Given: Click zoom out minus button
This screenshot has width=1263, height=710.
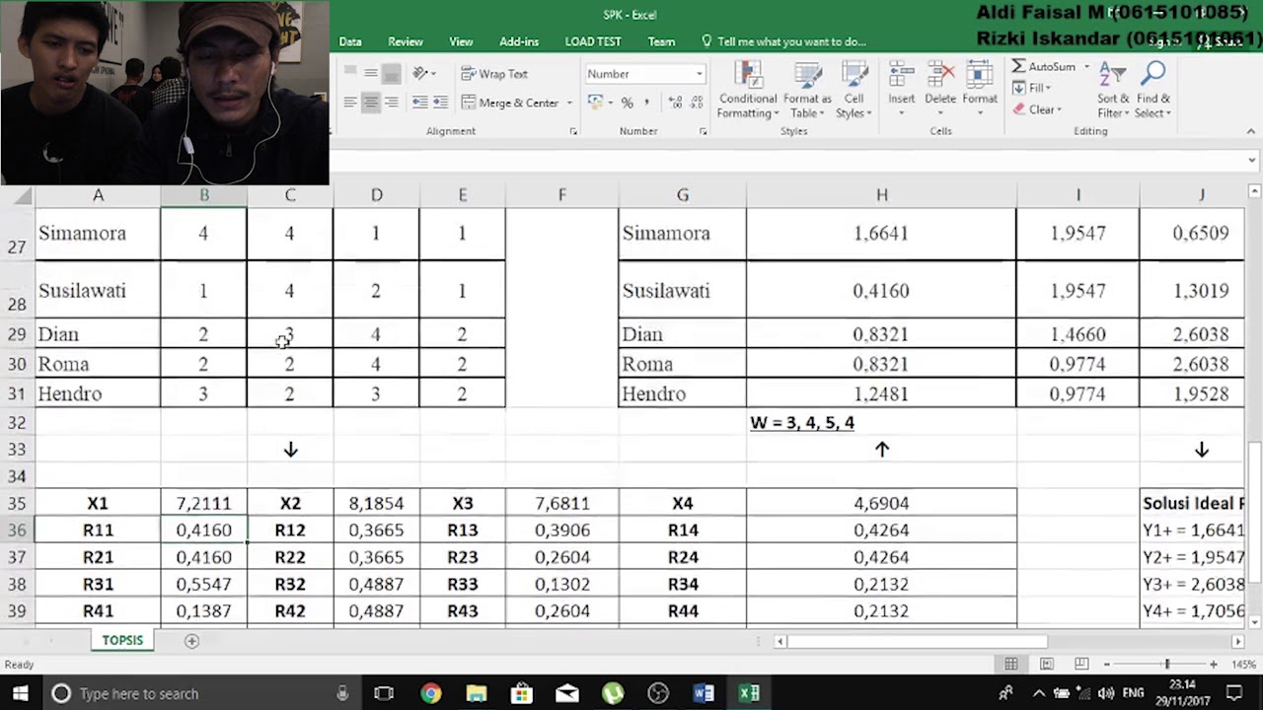Looking at the screenshot, I should click(1106, 665).
